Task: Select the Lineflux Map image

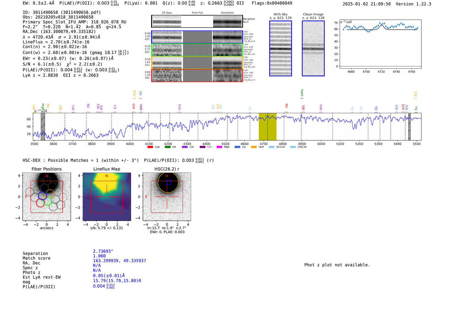Action: click(107, 197)
